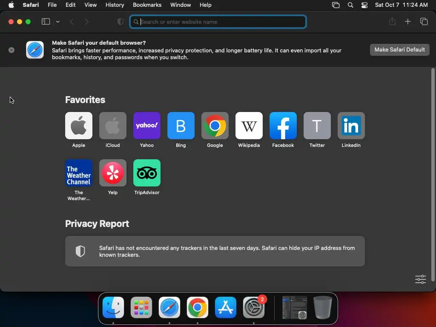Toggle the Safari sidebar

(x=46, y=22)
